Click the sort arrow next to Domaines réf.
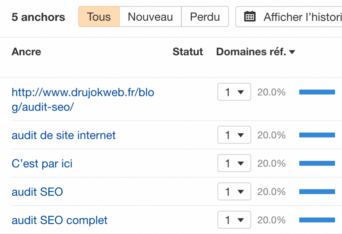 (292, 52)
